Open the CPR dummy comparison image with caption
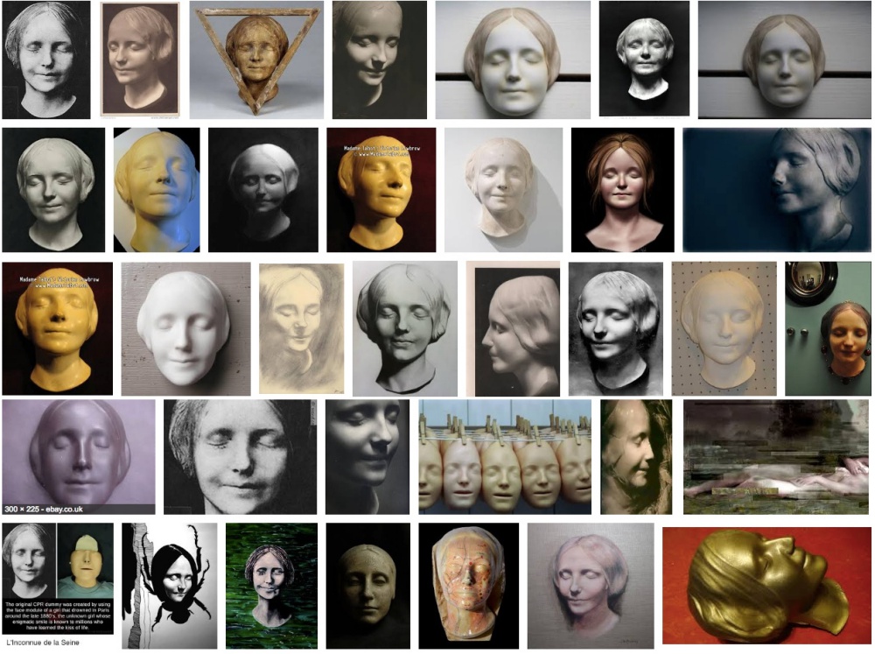 [58, 578]
